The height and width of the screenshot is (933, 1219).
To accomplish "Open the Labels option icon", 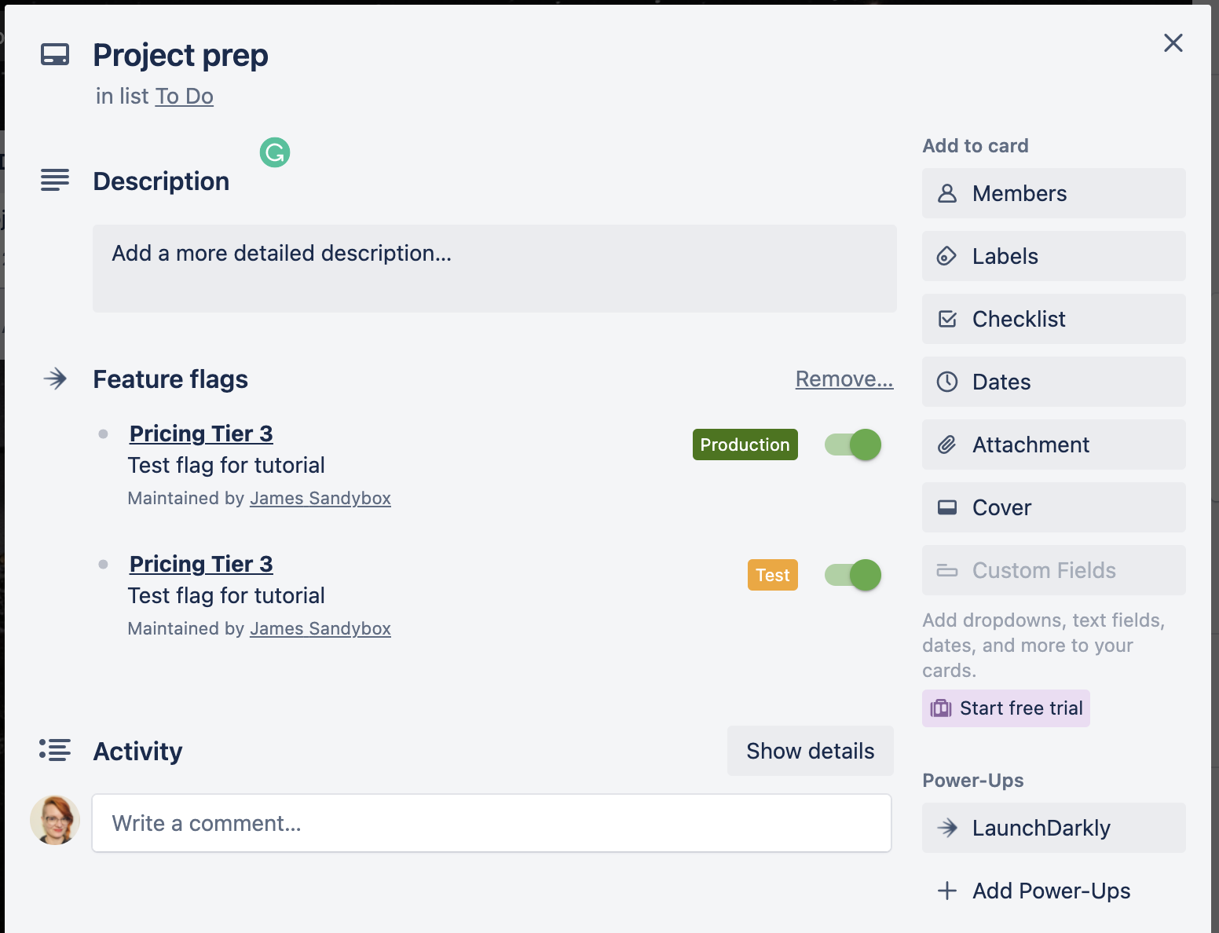I will [x=947, y=256].
